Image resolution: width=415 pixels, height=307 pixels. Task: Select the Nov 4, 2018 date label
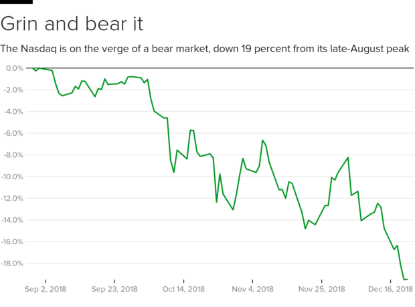pyautogui.click(x=252, y=289)
